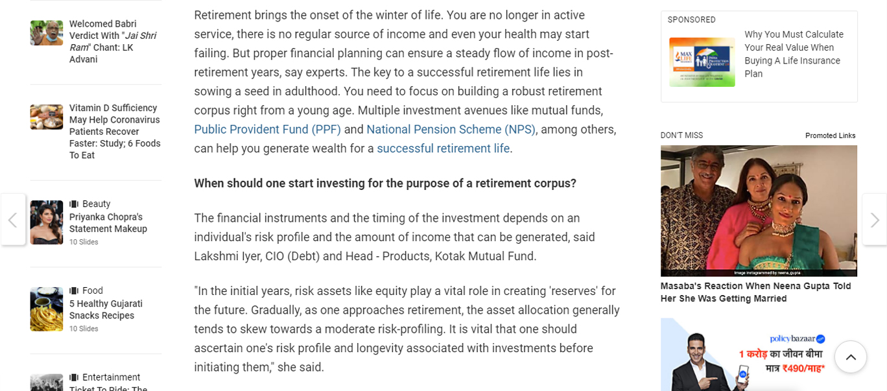Open Masaba and Neena Gupta promoted photo

(759, 211)
